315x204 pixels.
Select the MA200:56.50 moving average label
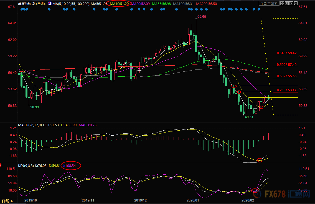pos(207,4)
